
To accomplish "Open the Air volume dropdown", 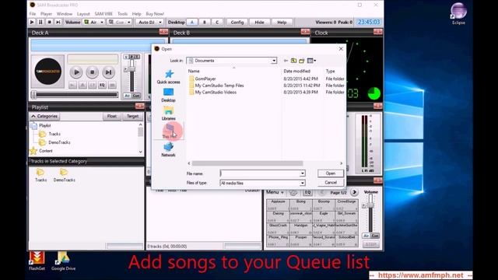I will point(102,23).
